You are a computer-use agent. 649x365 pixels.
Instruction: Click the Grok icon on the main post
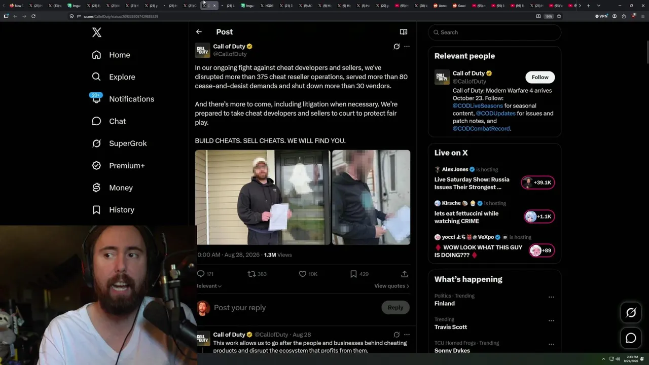pos(396,47)
